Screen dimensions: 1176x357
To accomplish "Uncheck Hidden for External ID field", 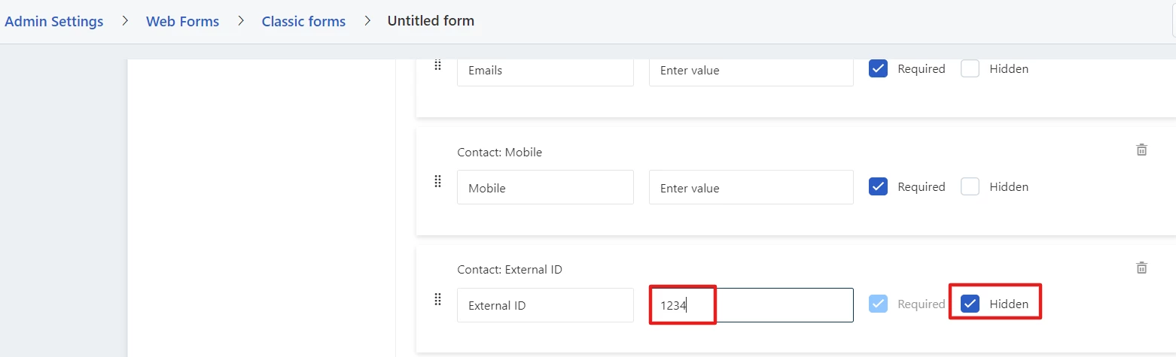I will (970, 304).
